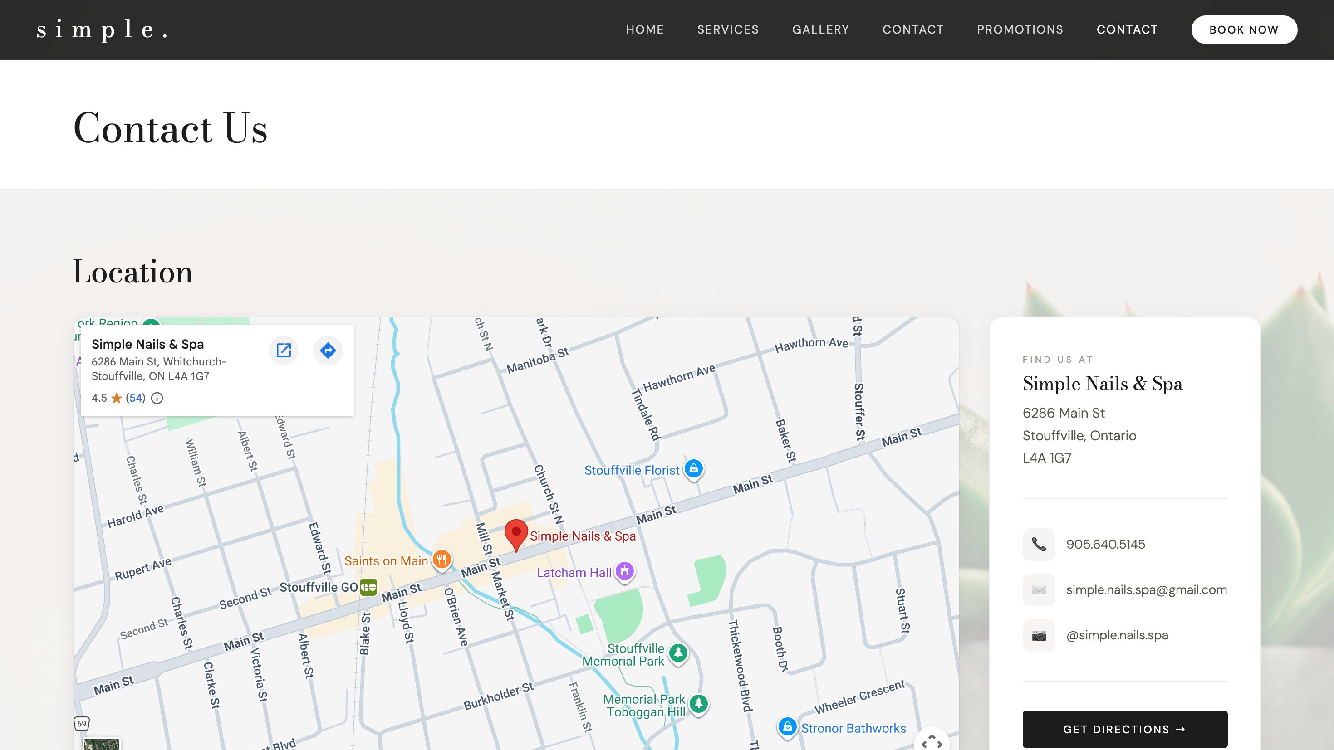The height and width of the screenshot is (750, 1334).
Task: Click the Simple Nails & Spa red map label
Action: point(583,536)
